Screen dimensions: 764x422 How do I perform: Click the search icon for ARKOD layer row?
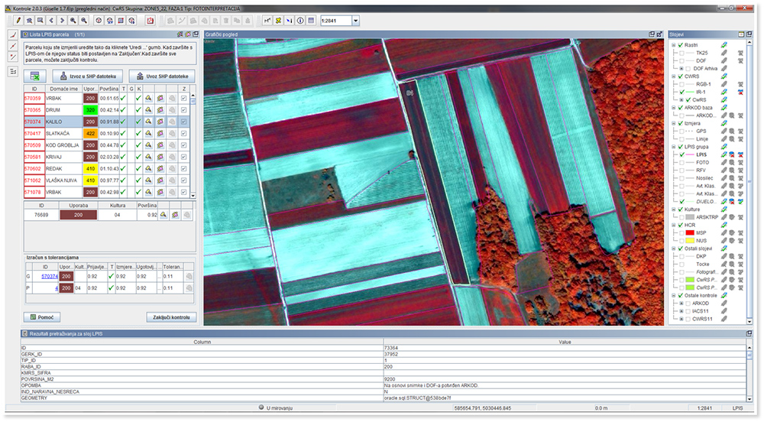click(732, 115)
